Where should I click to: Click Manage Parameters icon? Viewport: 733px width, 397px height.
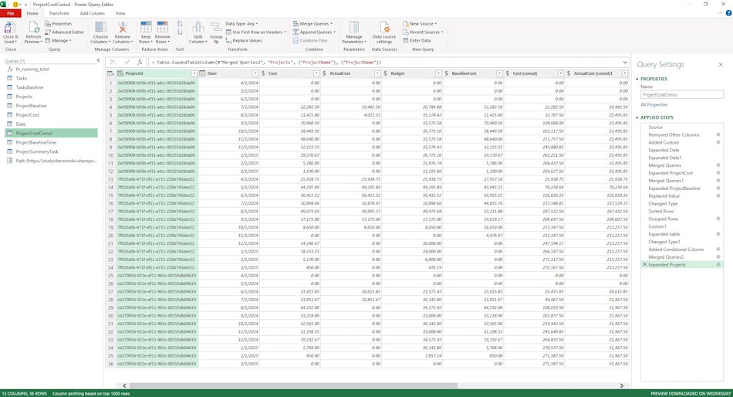click(x=354, y=27)
